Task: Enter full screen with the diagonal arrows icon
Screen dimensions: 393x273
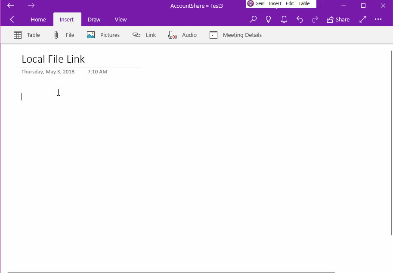Action: pos(362,19)
